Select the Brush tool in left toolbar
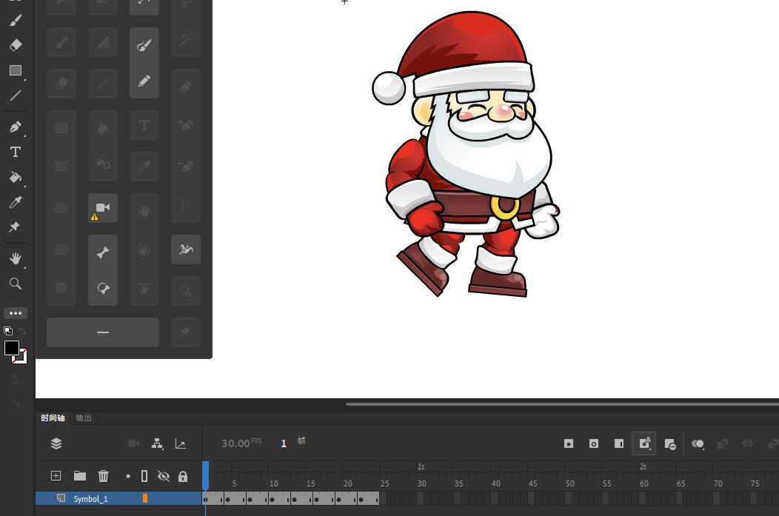This screenshot has width=779, height=516. coord(16,20)
